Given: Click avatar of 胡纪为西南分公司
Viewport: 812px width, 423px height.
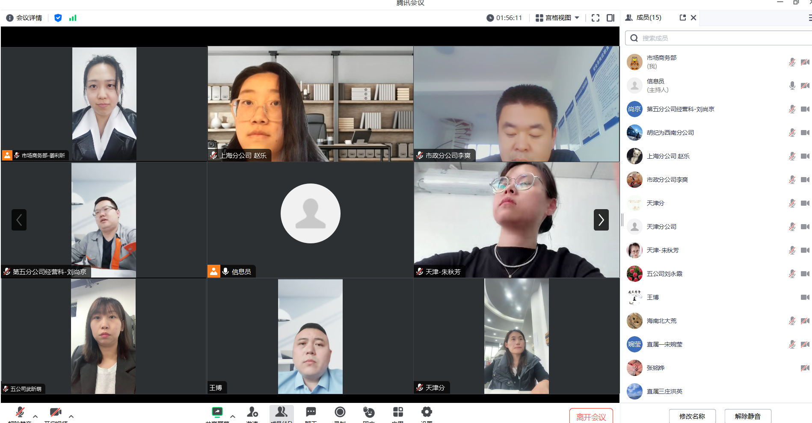Looking at the screenshot, I should [634, 133].
